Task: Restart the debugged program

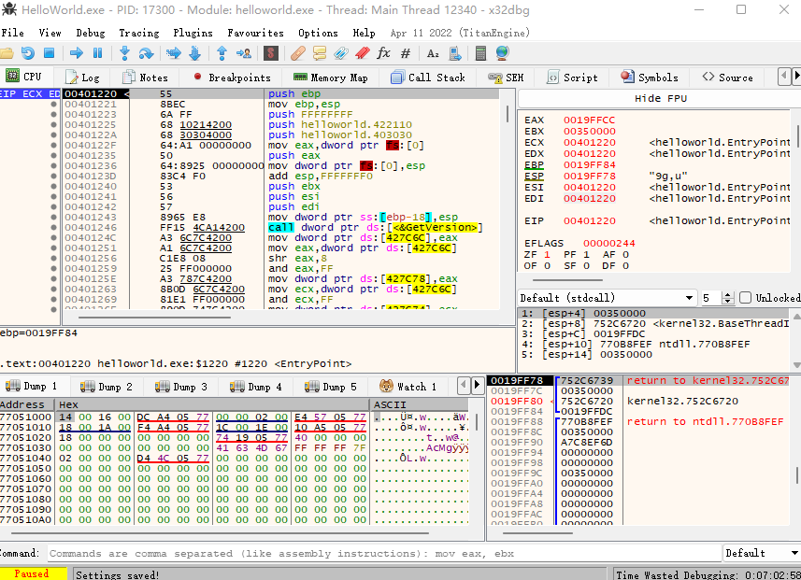Action: [x=28, y=53]
